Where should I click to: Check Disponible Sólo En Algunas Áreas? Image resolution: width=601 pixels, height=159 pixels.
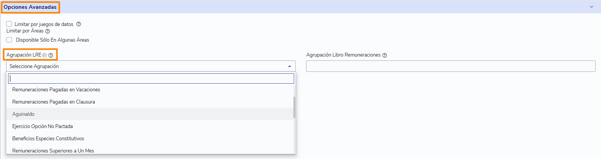pos(9,39)
